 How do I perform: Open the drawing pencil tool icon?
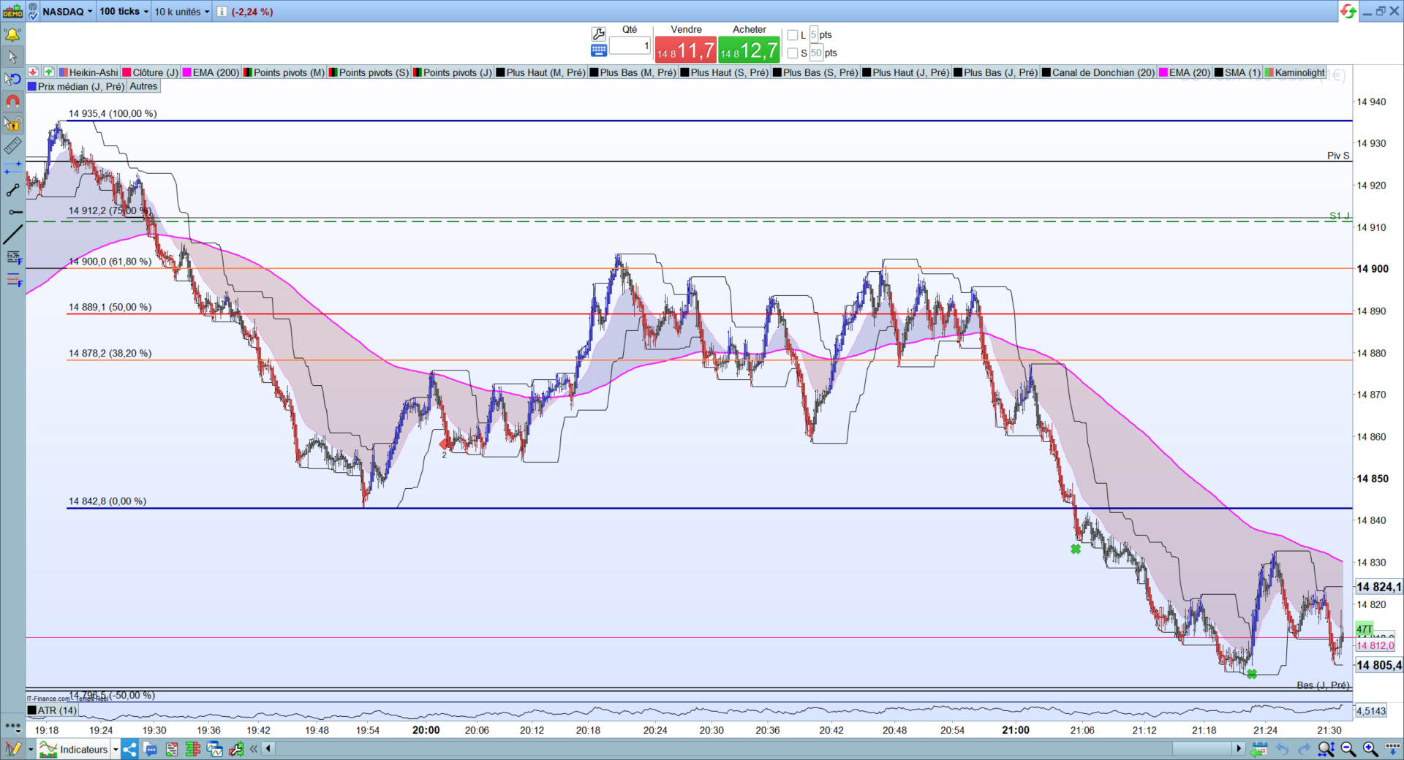click(x=12, y=749)
